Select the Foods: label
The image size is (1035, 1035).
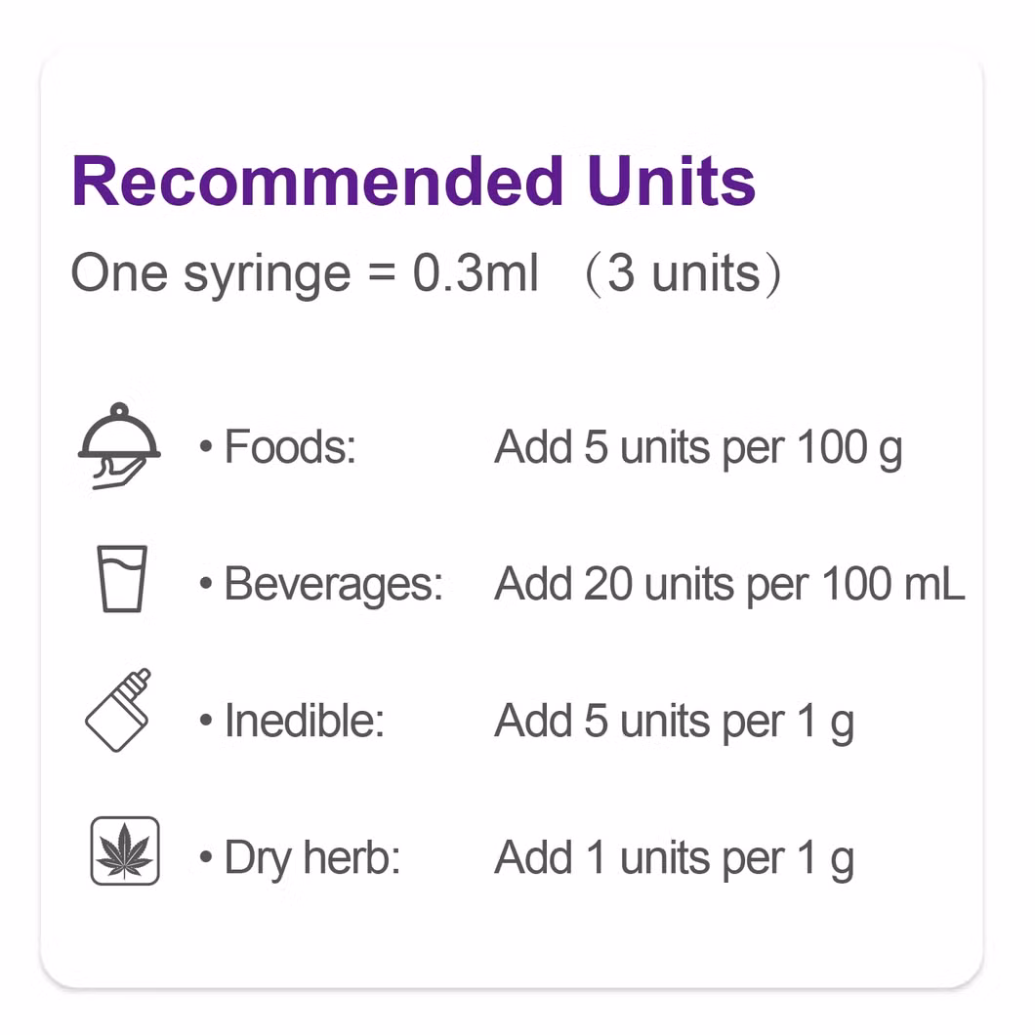tap(290, 447)
